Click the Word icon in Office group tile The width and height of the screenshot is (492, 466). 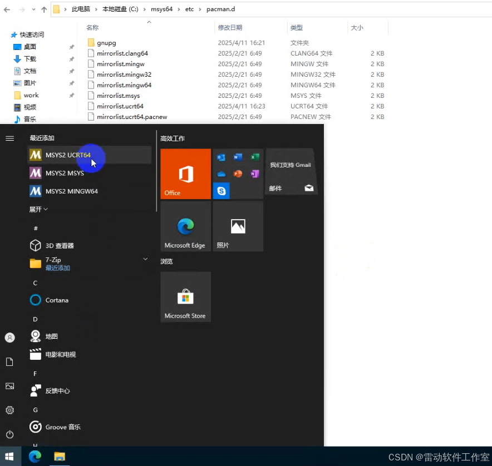(x=238, y=157)
